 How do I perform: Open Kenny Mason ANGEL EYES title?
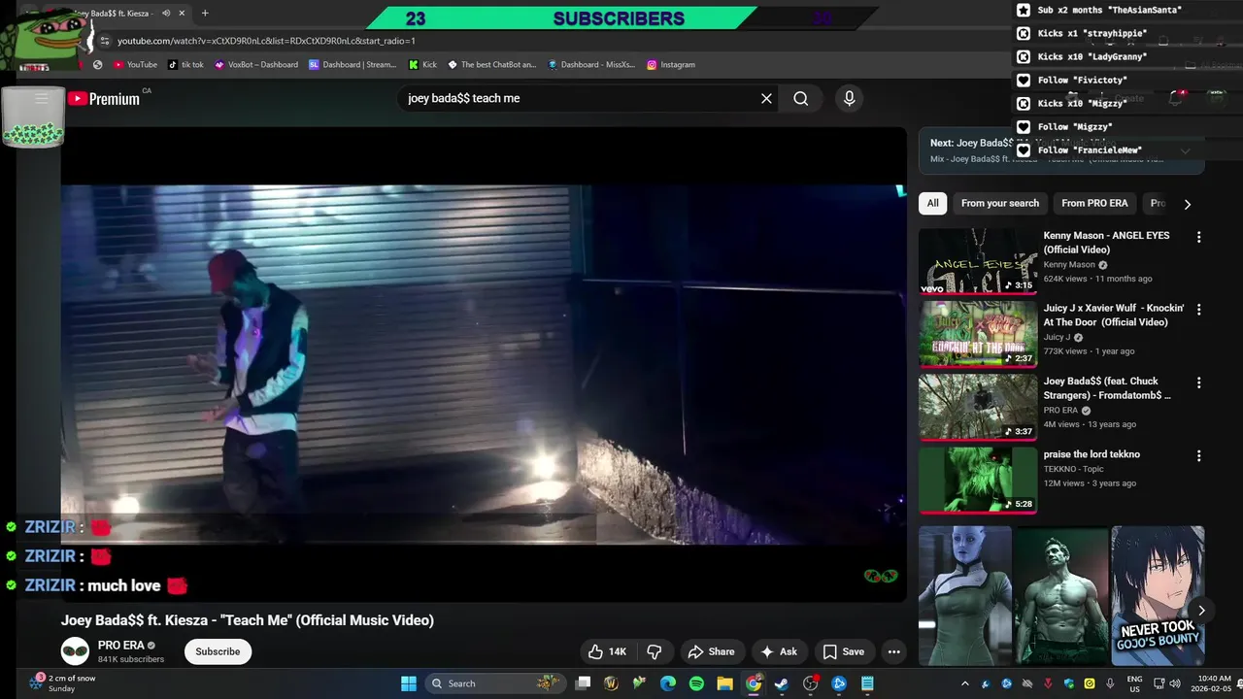(1106, 243)
